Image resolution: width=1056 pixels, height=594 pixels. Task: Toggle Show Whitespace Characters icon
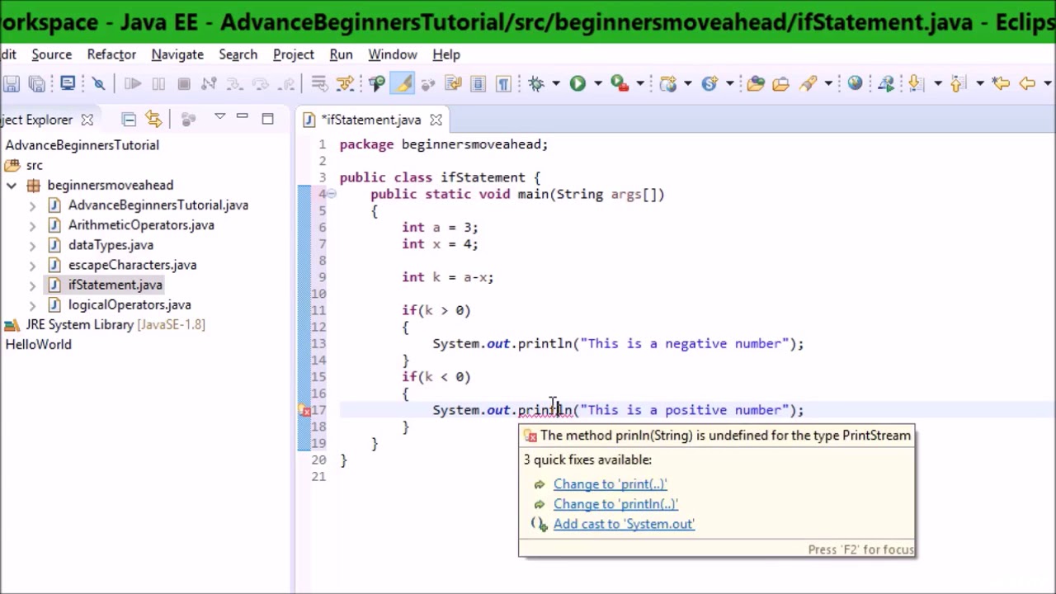pyautogui.click(x=503, y=83)
